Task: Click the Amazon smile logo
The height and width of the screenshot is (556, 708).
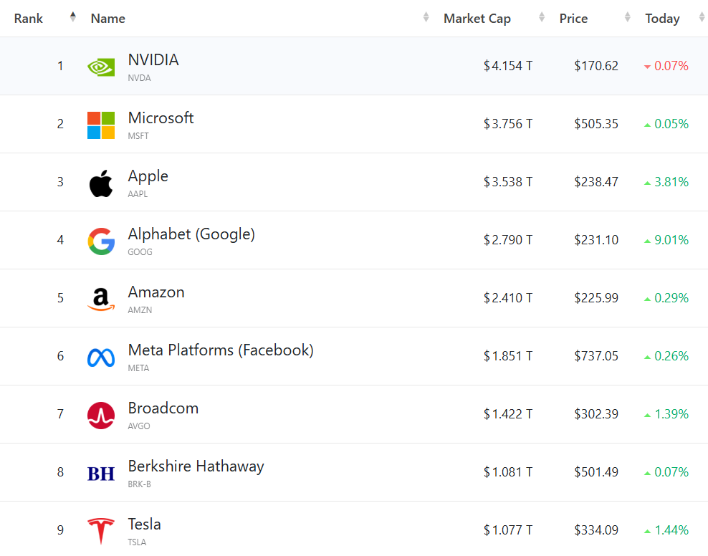Action: 101,299
